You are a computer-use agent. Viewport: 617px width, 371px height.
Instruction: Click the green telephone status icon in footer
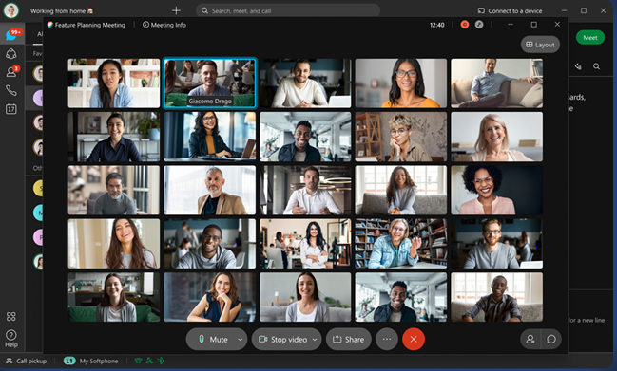[138, 361]
